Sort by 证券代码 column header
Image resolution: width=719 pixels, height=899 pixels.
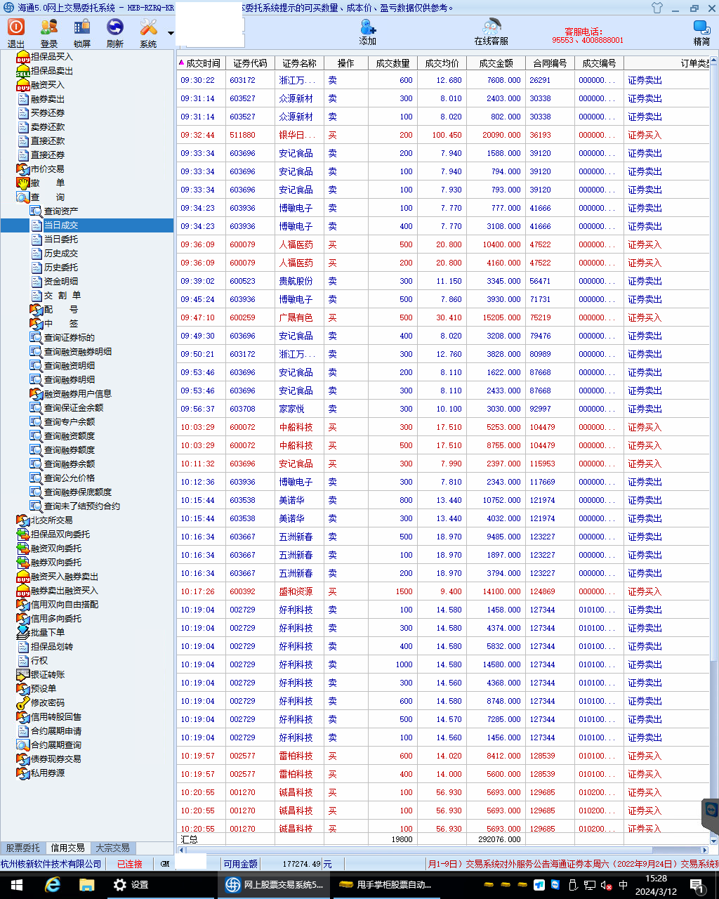250,63
